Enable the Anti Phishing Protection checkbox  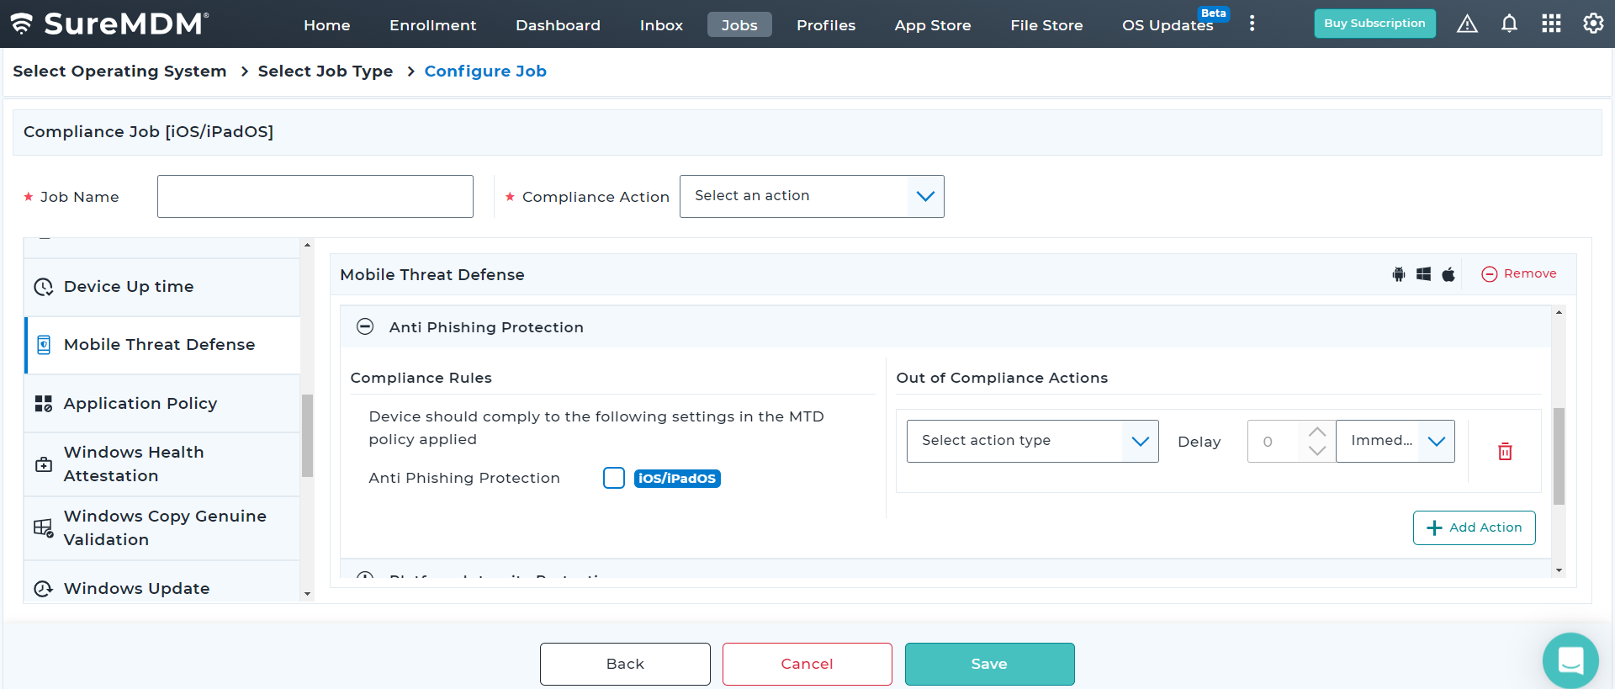[x=614, y=478]
